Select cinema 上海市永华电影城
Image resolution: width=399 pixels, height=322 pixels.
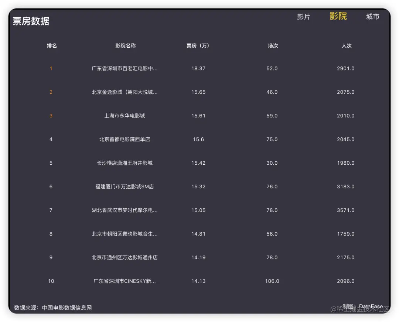coord(125,116)
